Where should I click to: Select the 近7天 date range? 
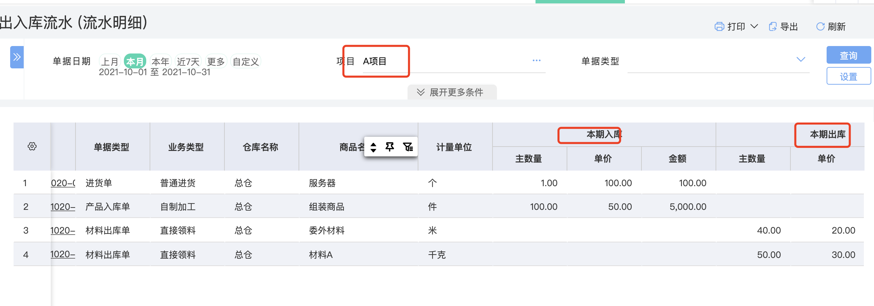tap(188, 61)
